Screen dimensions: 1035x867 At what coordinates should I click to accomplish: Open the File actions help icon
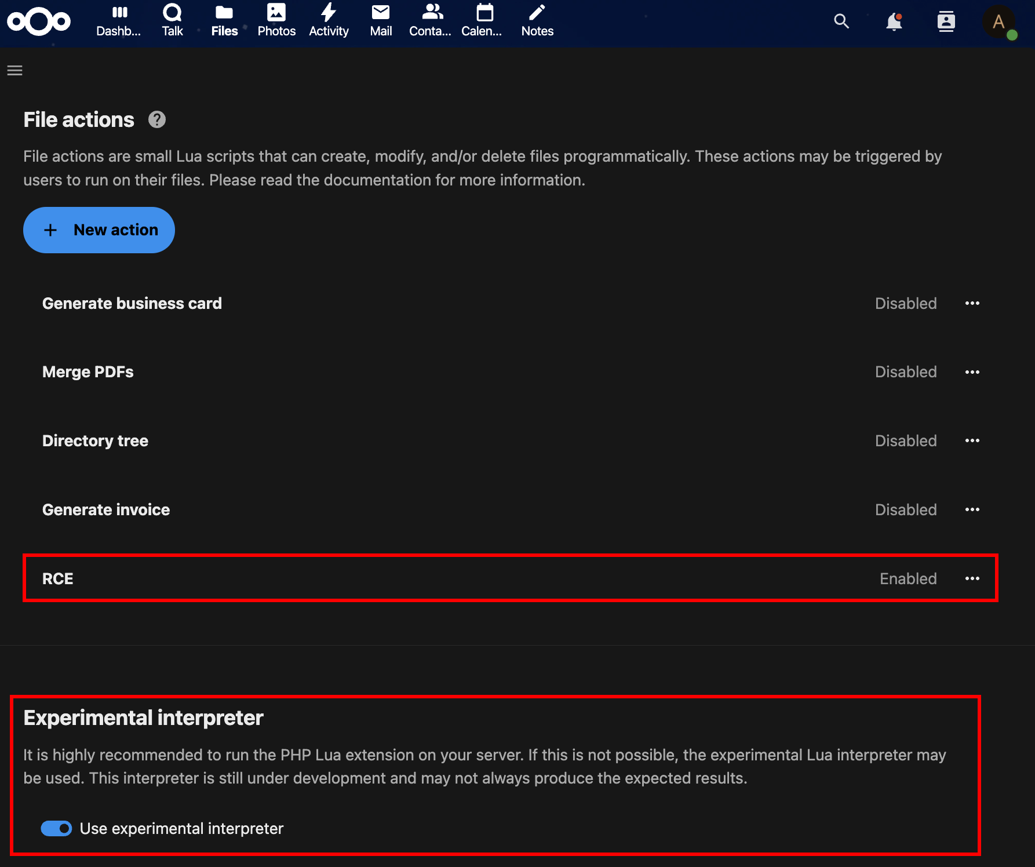pos(157,120)
